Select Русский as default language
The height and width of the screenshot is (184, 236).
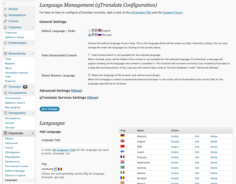click(90, 35)
